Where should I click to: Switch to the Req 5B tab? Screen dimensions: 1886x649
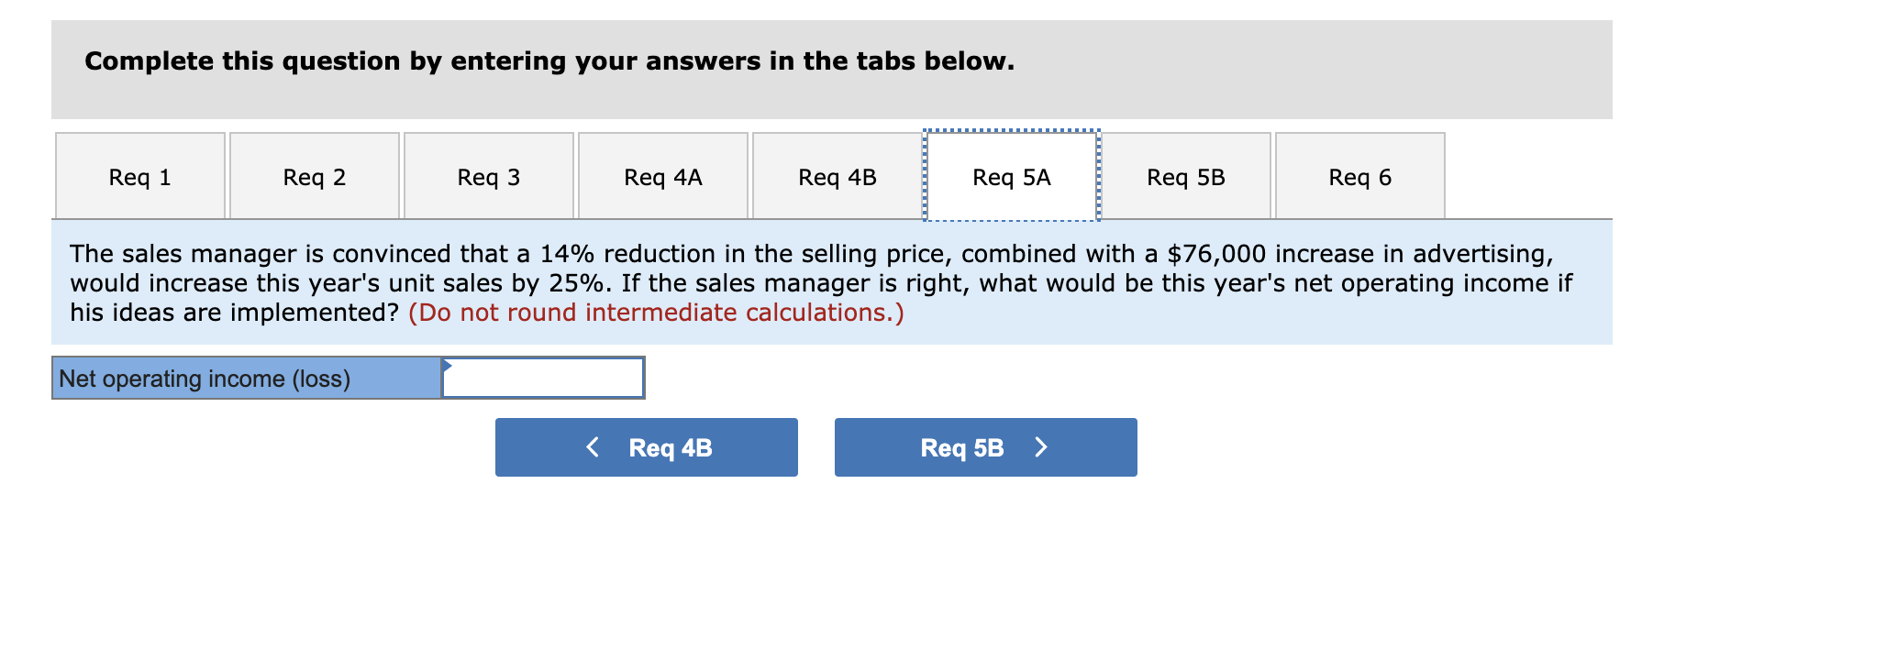(1185, 176)
